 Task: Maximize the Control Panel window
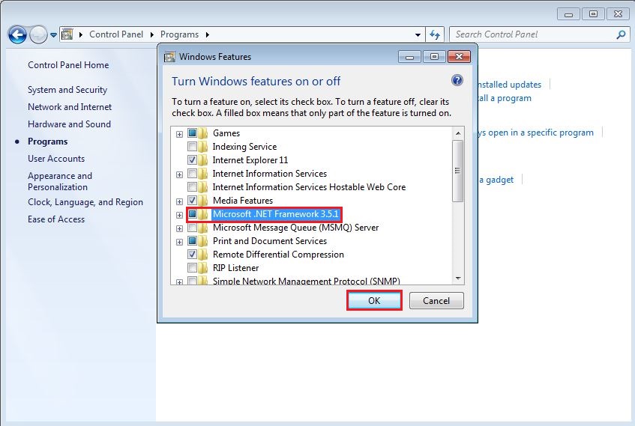[593, 14]
